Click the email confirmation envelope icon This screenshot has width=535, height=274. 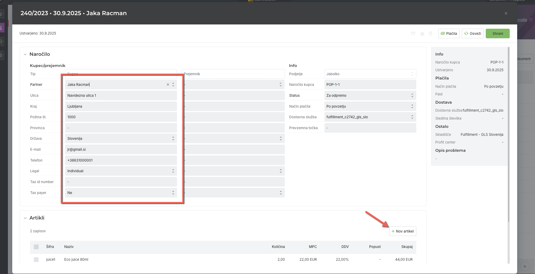tap(413, 33)
